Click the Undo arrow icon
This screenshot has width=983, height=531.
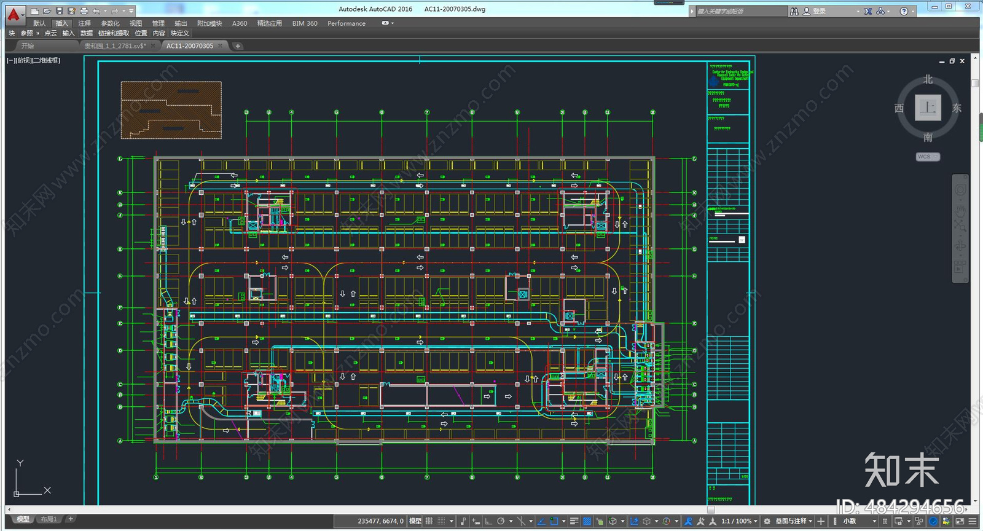click(x=96, y=11)
